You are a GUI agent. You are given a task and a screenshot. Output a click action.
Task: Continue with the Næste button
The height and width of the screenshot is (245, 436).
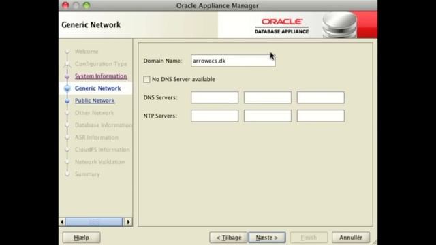click(267, 238)
